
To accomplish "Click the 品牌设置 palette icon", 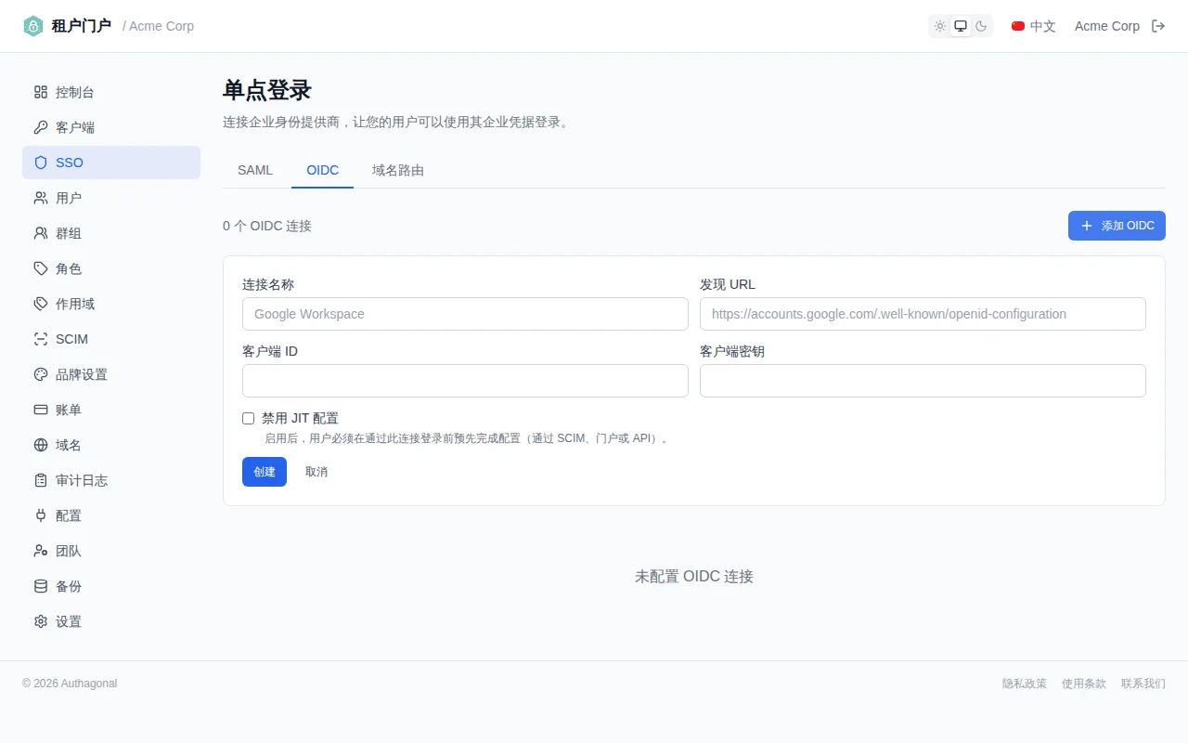I will tap(41, 374).
